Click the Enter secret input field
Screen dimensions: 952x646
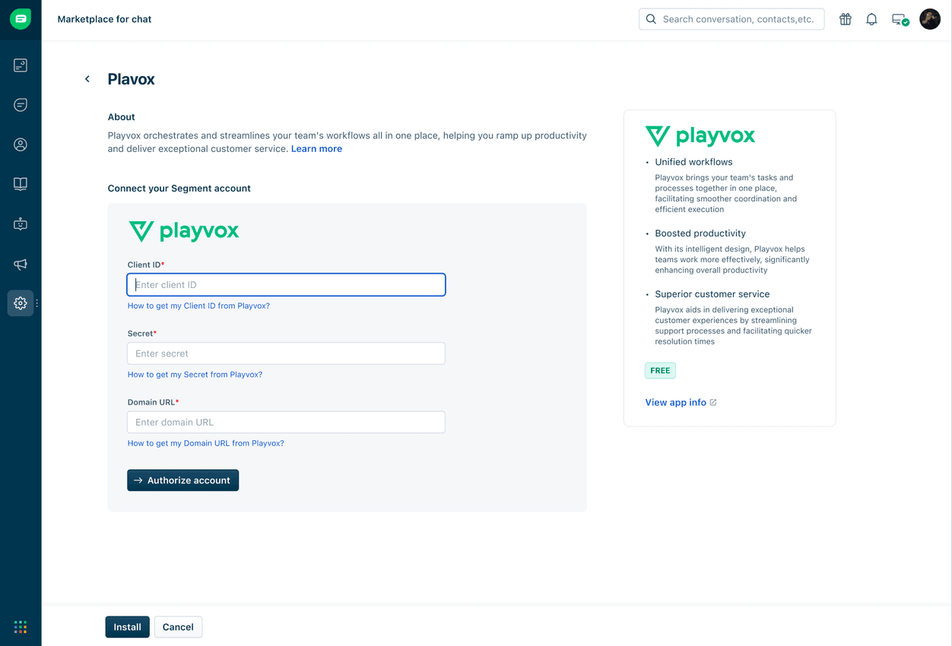(x=286, y=353)
